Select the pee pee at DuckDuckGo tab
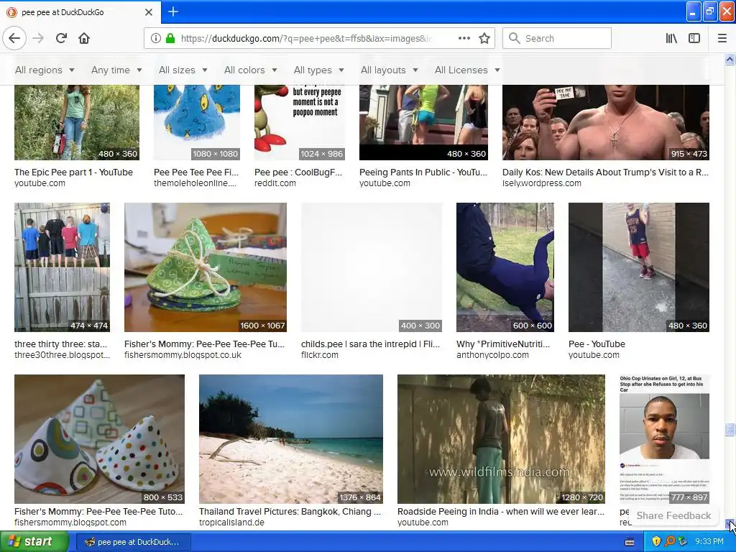Screen dimensions: 736x552 (x=80, y=12)
